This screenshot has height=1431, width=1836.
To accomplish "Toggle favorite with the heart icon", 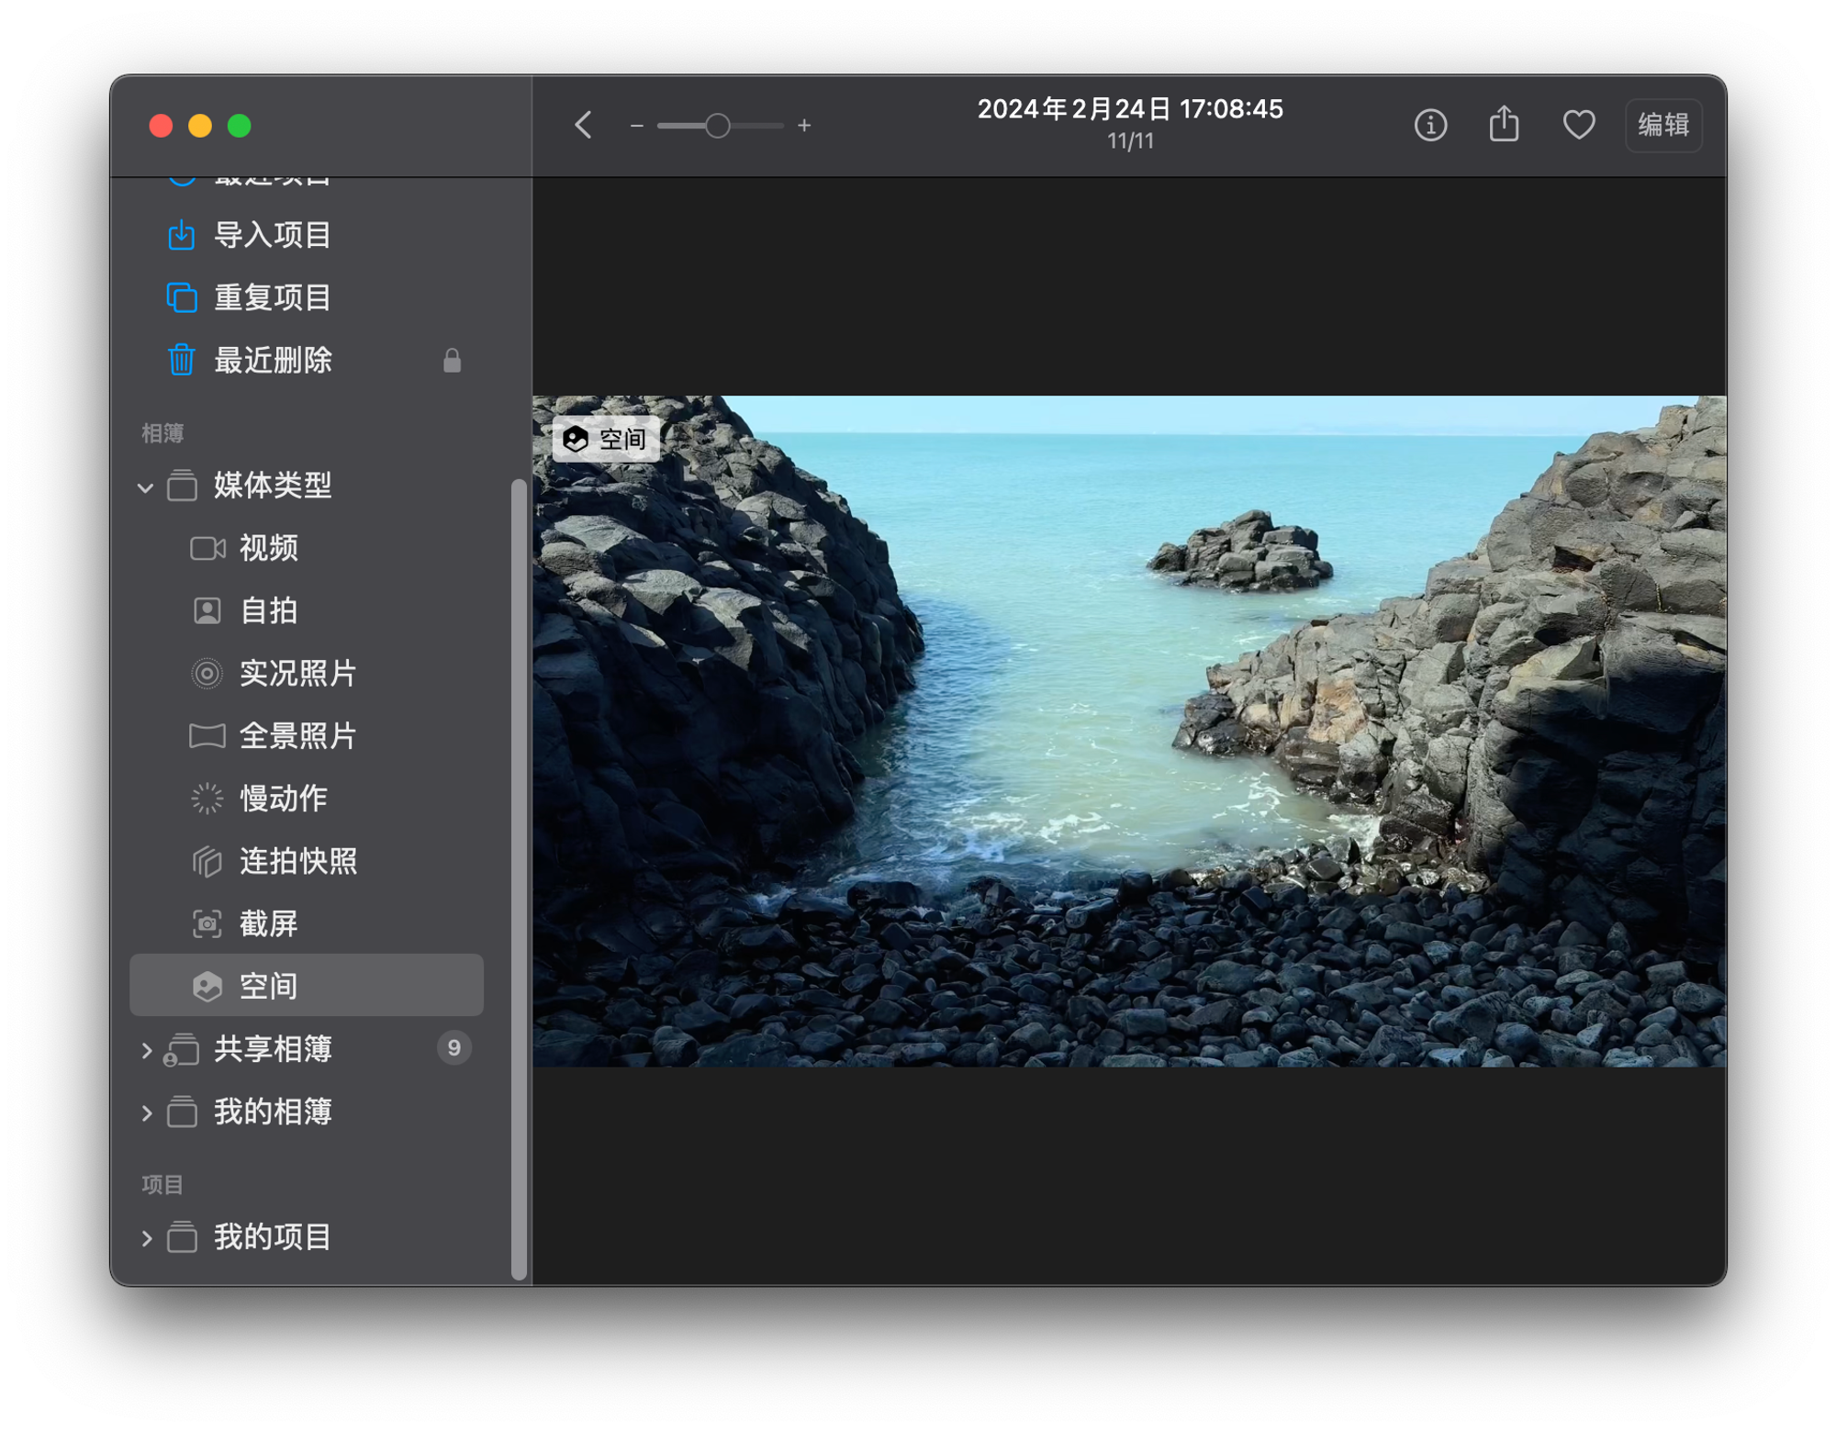I will pos(1578,125).
